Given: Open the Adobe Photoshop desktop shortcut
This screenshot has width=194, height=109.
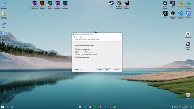Looking at the screenshot, I should (65, 5).
